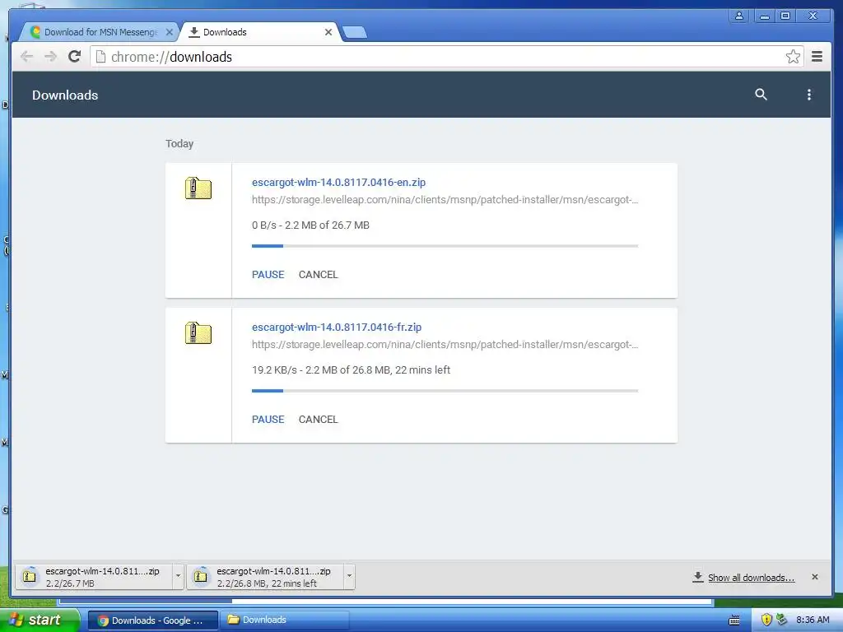This screenshot has width=843, height=632.
Task: Click the security shield tray icon
Action: pyautogui.click(x=766, y=620)
